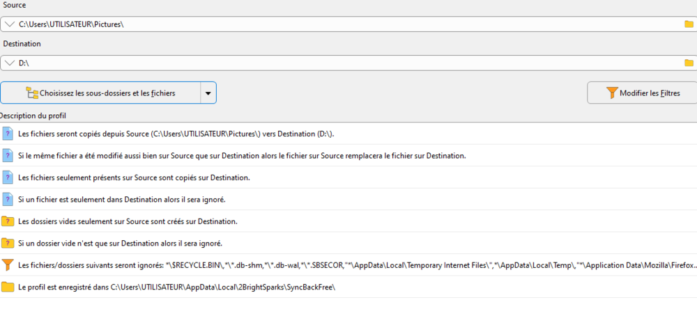Click folder icon beside 'Si un dossier vide' line

[8, 243]
